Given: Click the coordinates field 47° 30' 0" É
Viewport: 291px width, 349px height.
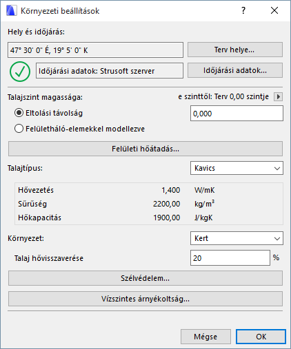Looking at the screenshot, I should [x=95, y=50].
